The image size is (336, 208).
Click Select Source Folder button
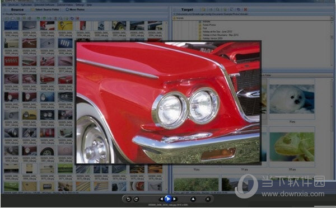[x=45, y=10]
